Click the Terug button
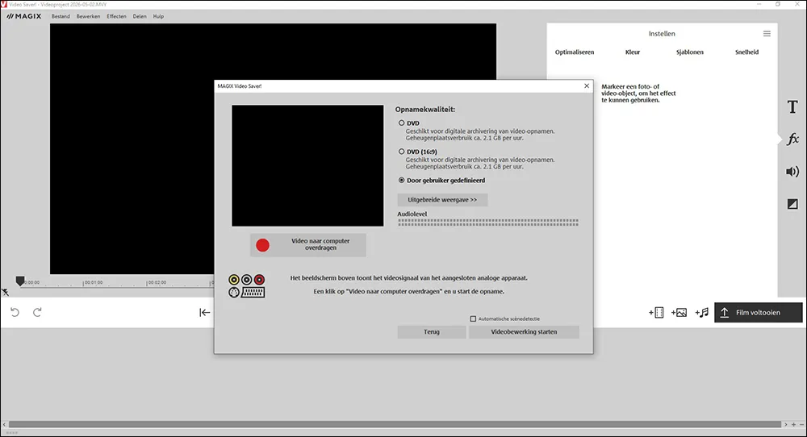This screenshot has height=437, width=807. (x=431, y=331)
